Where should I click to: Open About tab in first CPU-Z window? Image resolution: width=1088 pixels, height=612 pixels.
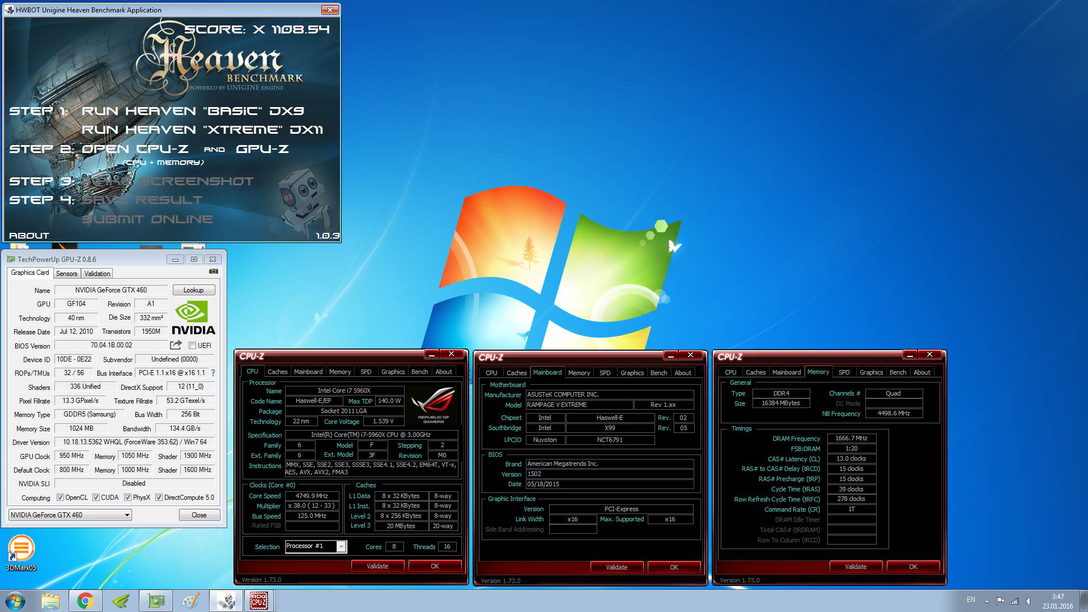(444, 372)
